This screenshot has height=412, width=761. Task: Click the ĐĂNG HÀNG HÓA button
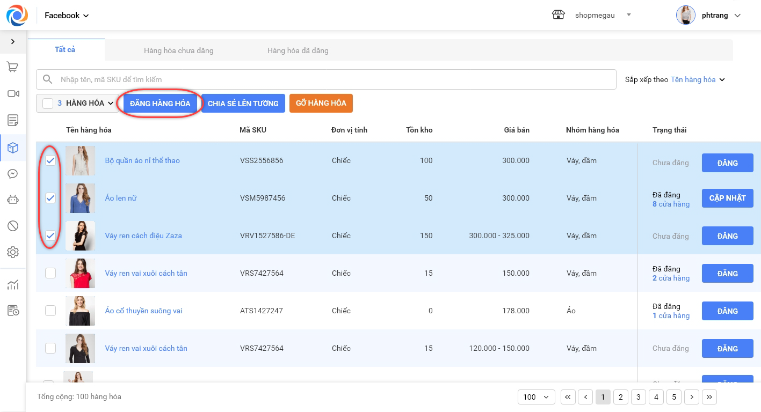[160, 104]
